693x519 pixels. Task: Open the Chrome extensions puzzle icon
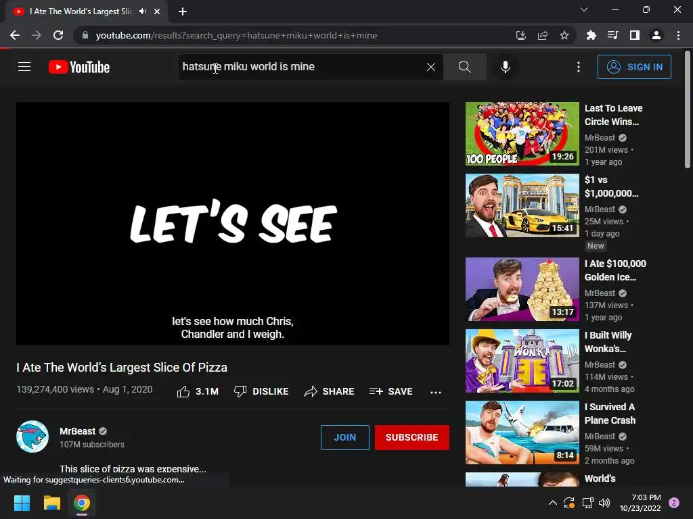point(591,35)
